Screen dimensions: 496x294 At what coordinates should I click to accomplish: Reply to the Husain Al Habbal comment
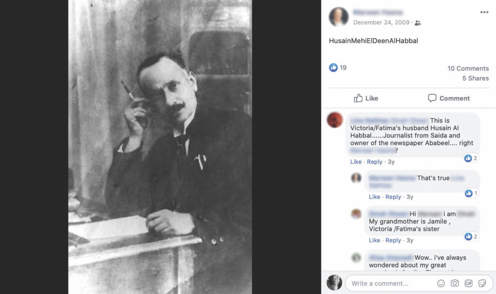tap(374, 162)
